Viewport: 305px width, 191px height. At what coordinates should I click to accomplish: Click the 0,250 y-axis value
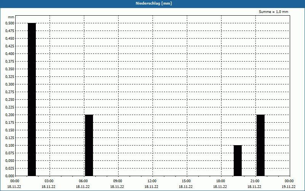coord(10,100)
